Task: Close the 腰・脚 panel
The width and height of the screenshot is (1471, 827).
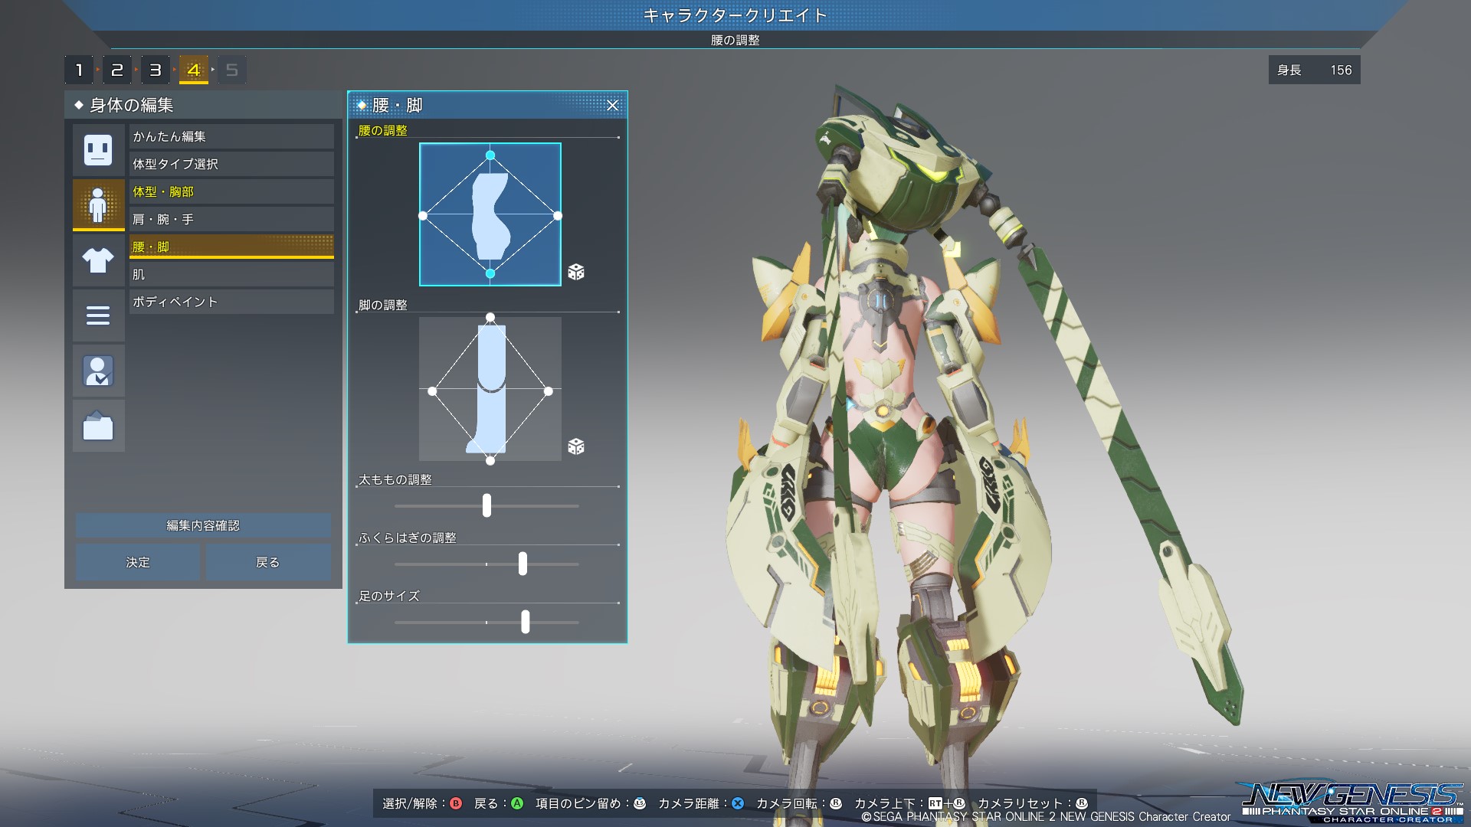Action: (612, 106)
